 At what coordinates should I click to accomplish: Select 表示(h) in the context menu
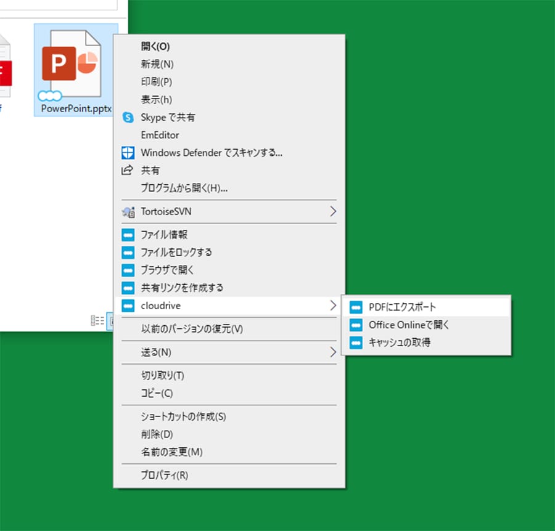[x=229, y=99]
